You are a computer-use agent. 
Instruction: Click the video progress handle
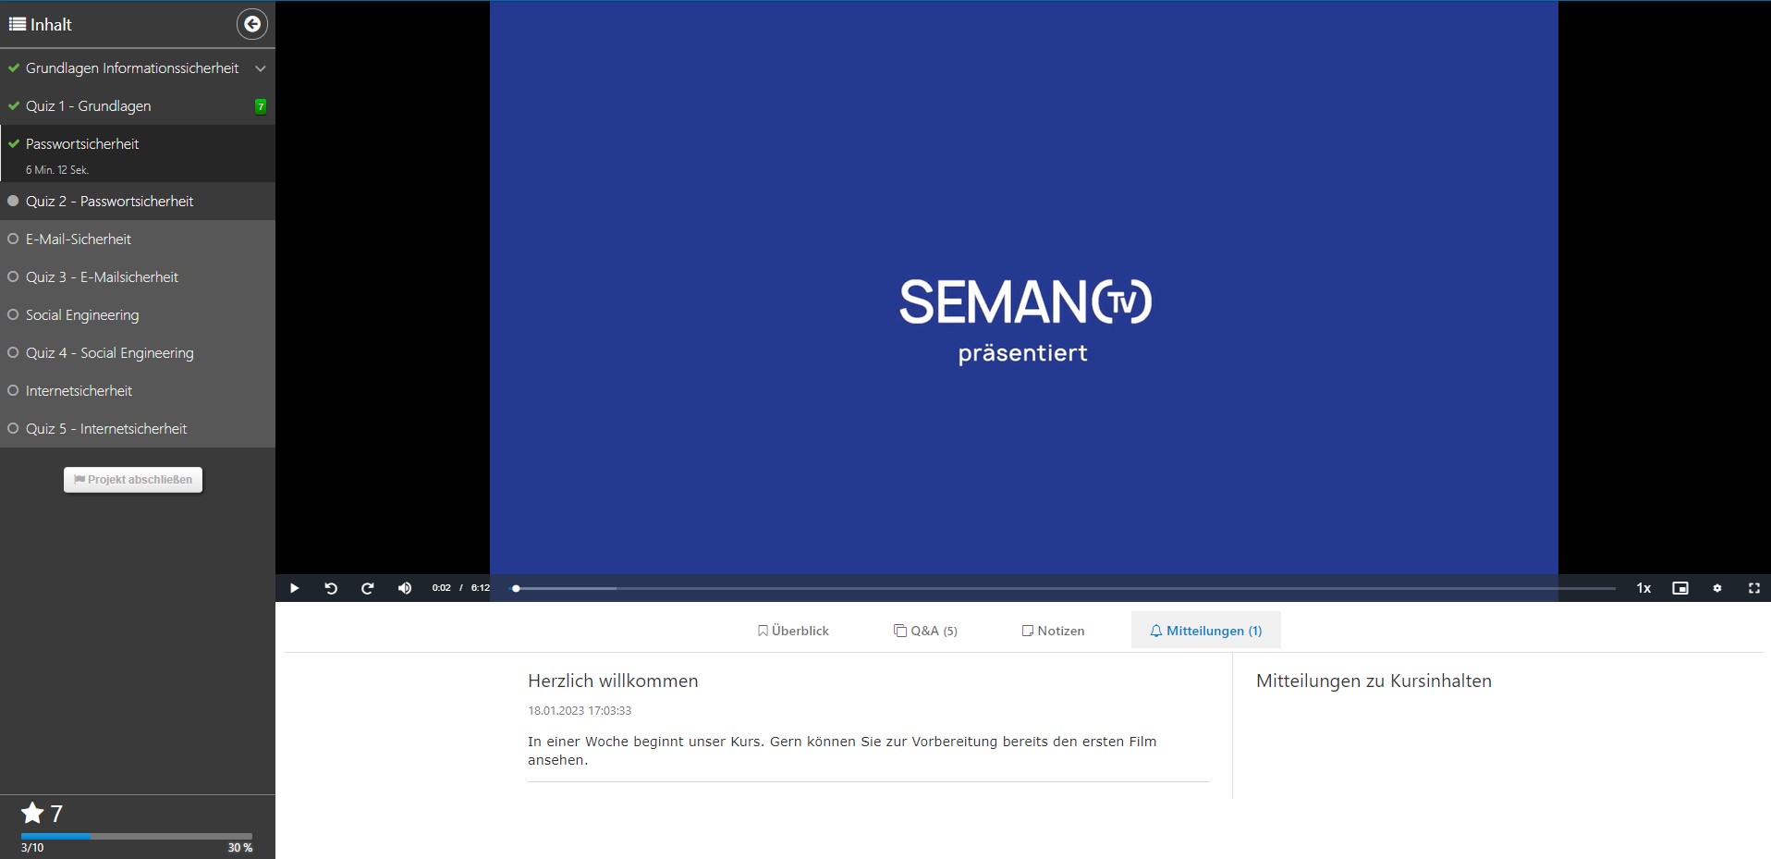point(516,588)
